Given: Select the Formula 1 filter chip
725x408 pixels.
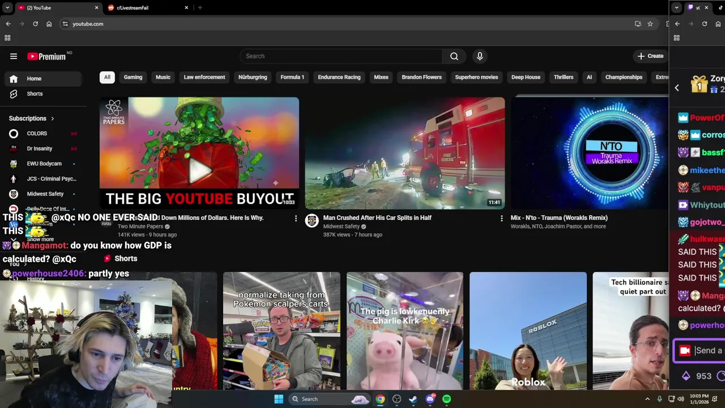Looking at the screenshot, I should click(x=292, y=77).
